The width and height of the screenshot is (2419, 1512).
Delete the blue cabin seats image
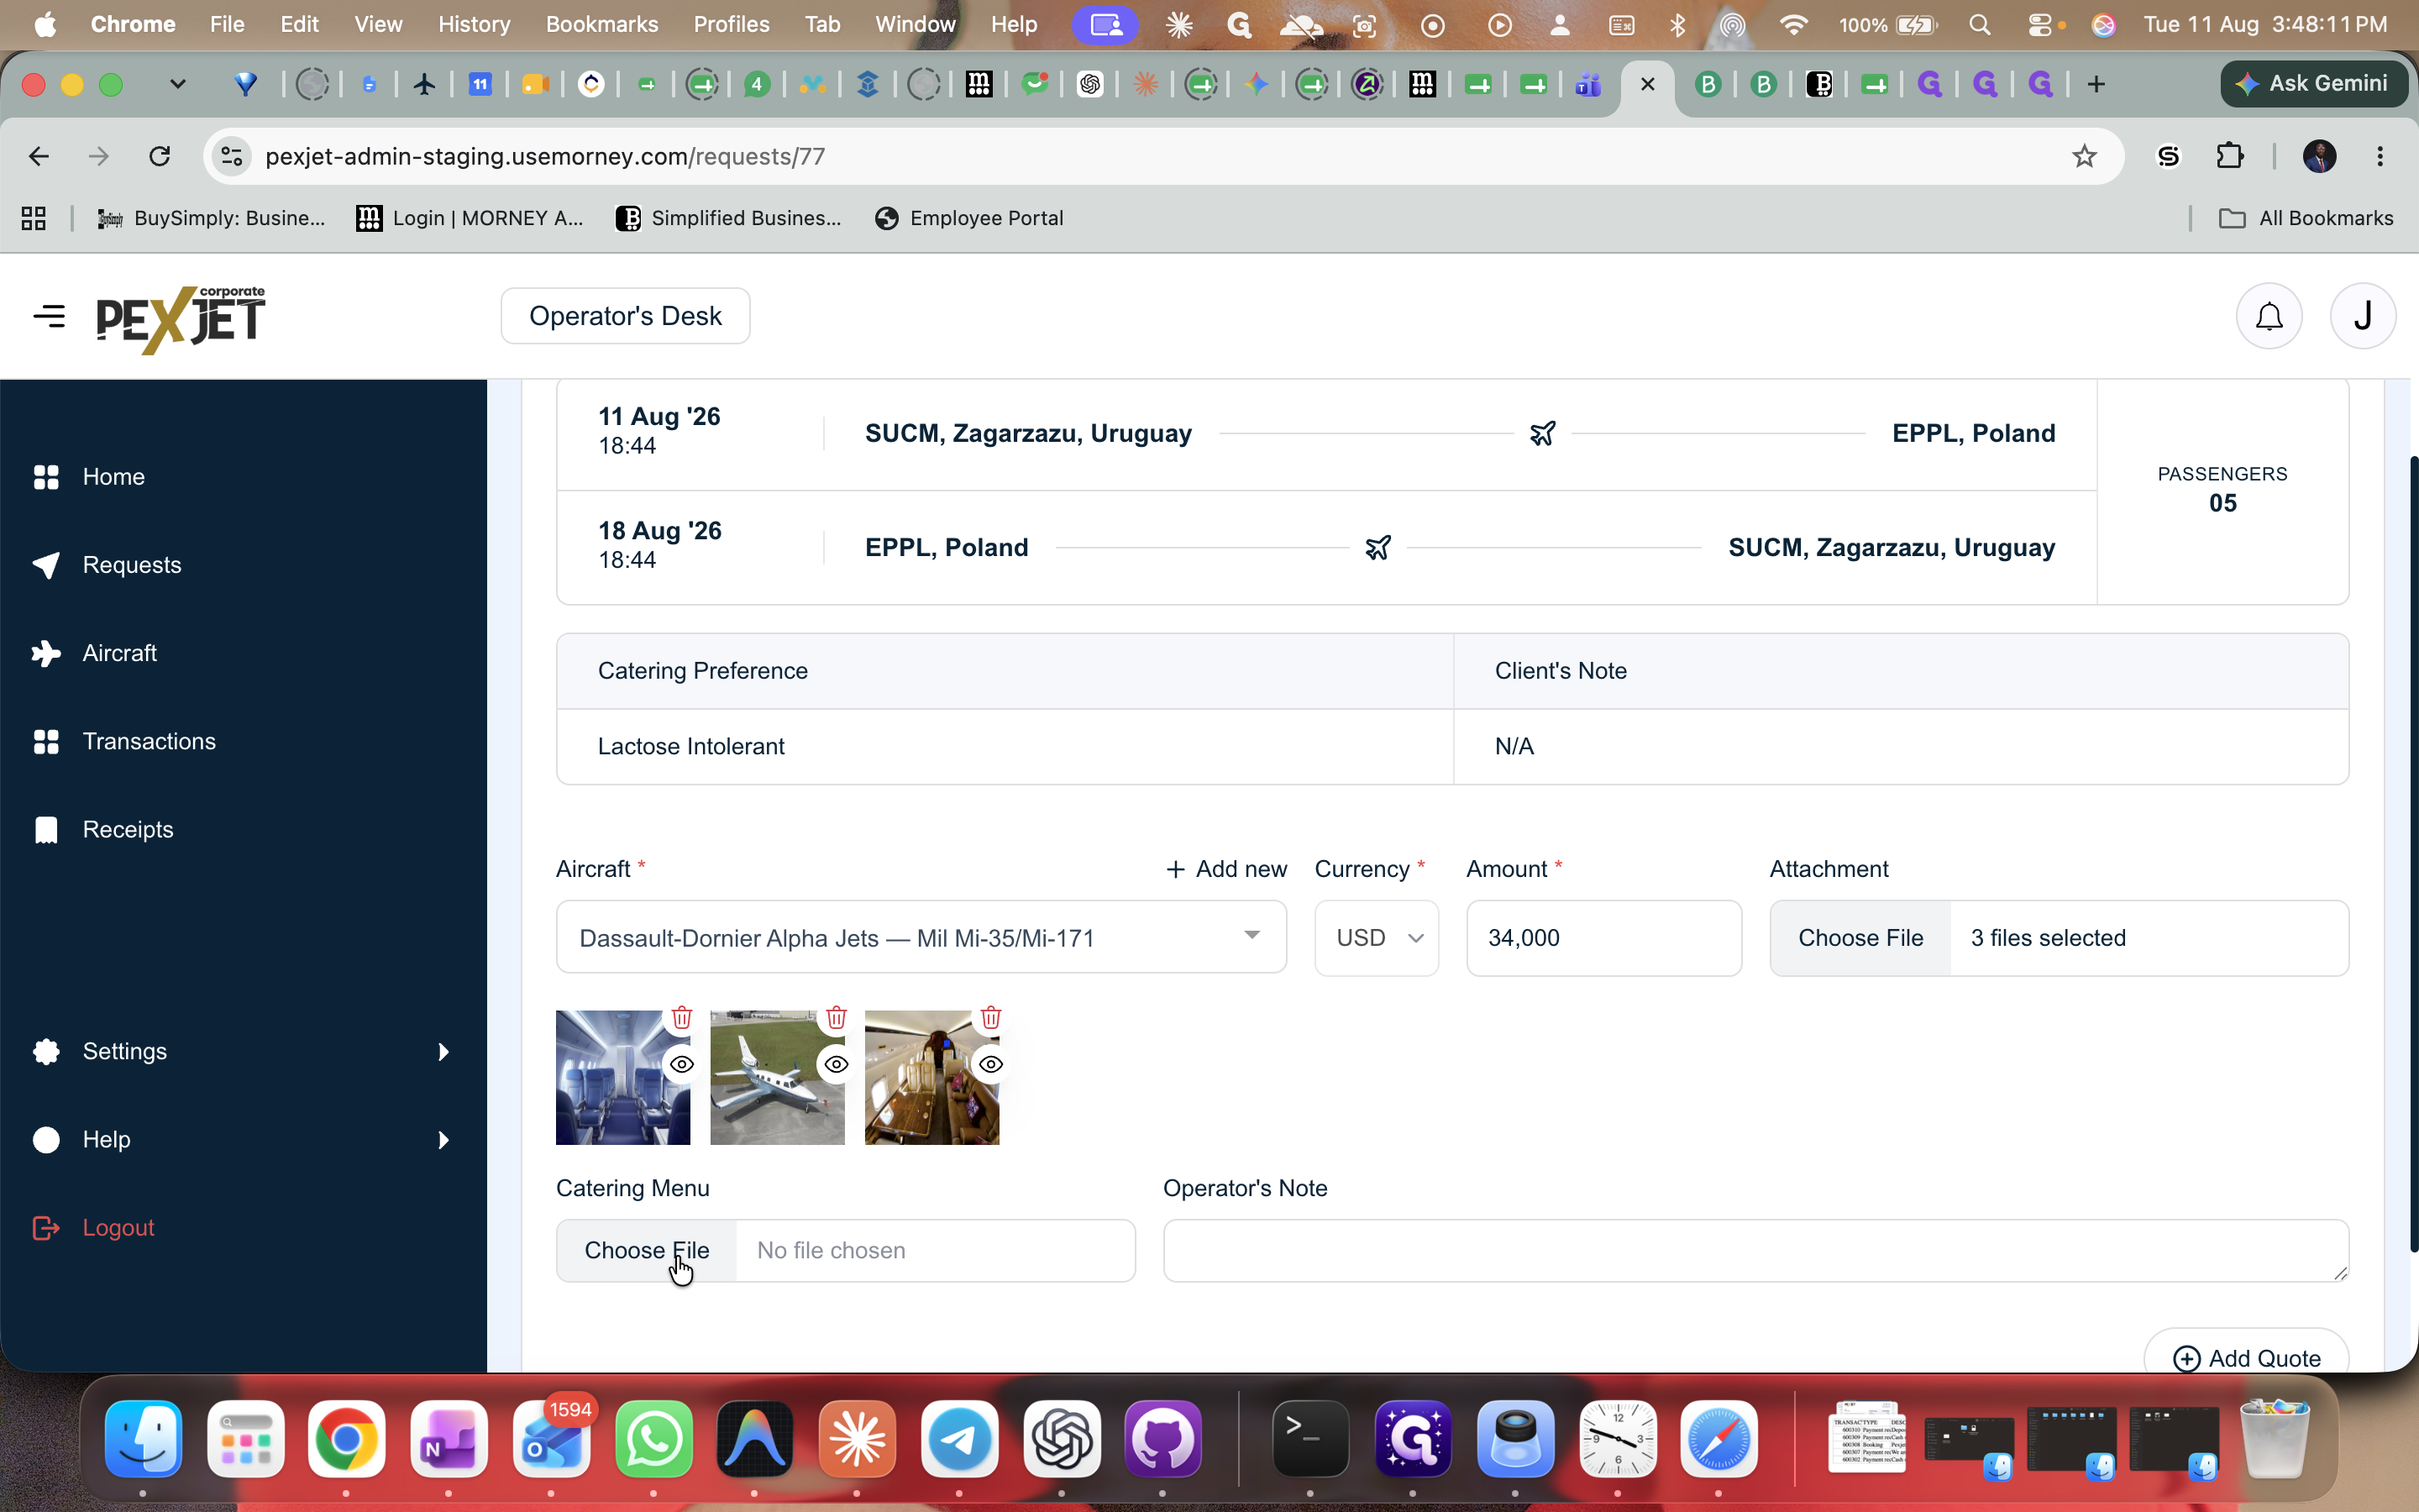682,1018
